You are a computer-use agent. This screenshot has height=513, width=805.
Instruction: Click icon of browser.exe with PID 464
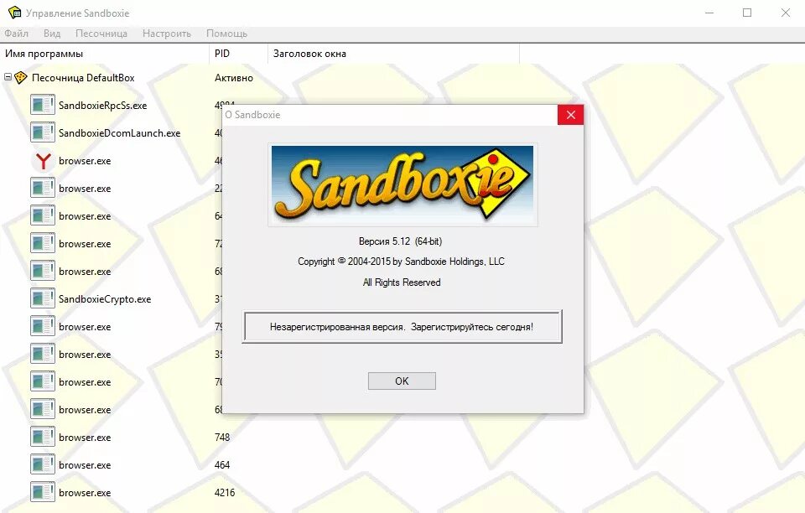[43, 465]
